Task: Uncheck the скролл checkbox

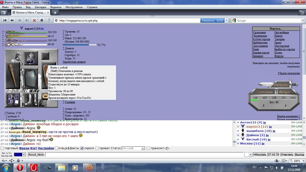Action: (82, 149)
